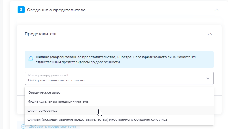Click the step 3 number badge
This screenshot has height=129, width=228.
[x=21, y=10]
